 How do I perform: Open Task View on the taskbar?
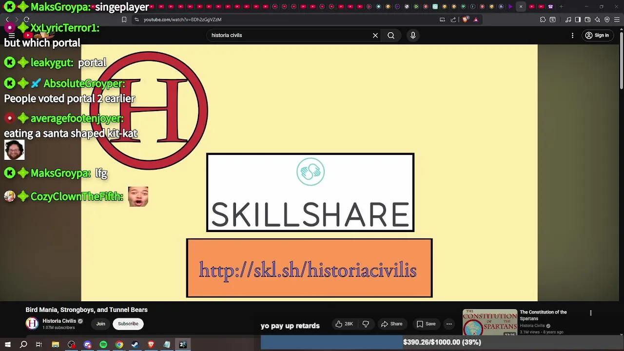pyautogui.click(x=39, y=345)
